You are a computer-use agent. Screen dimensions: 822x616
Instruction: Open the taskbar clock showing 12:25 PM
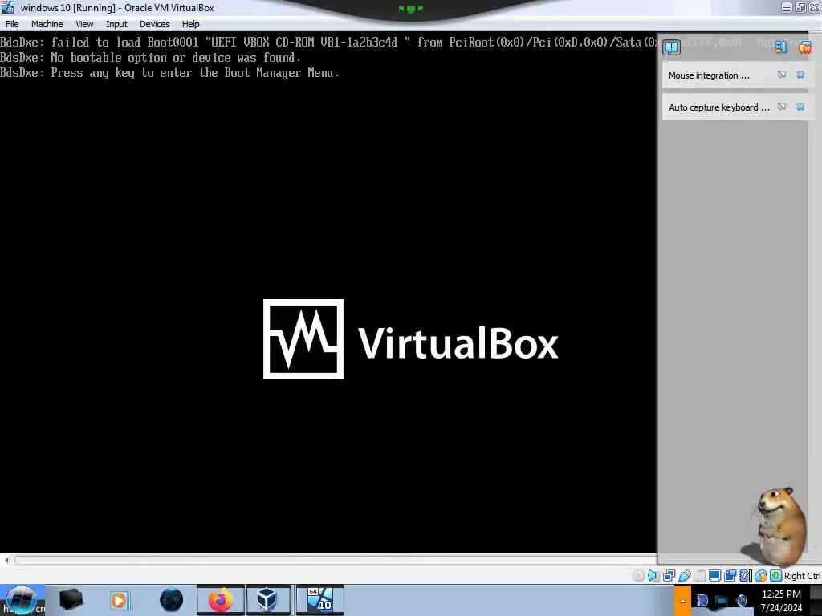point(781,601)
